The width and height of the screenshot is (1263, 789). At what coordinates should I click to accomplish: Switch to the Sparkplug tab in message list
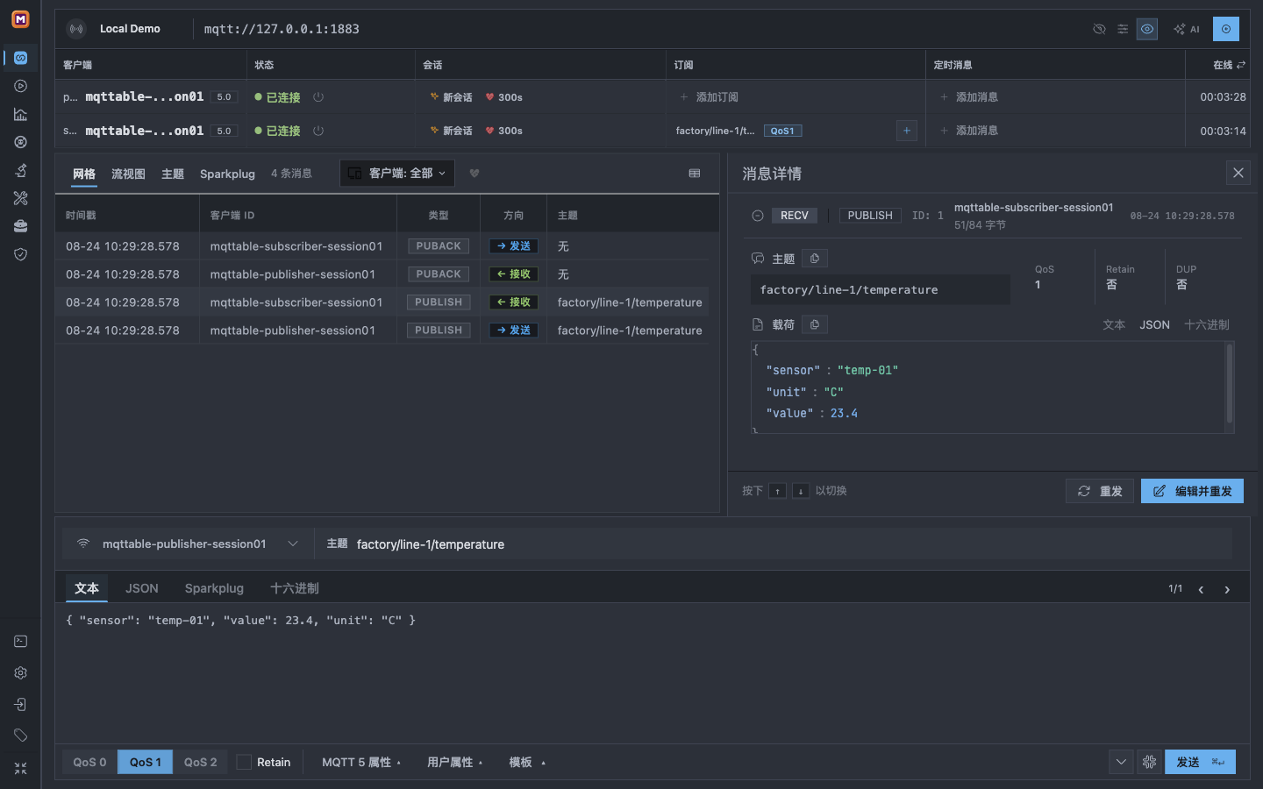click(227, 174)
